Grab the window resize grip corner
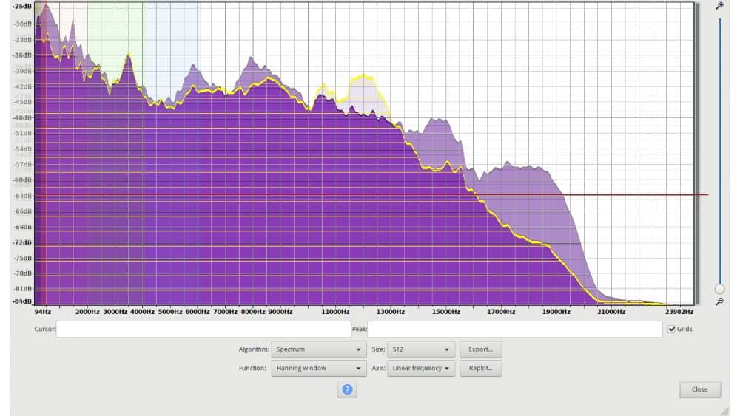 pos(724,411)
